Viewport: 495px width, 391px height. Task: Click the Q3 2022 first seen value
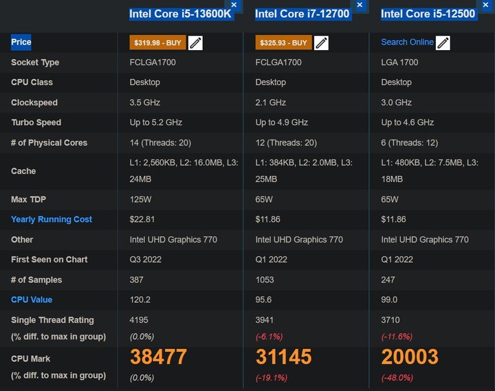click(x=146, y=259)
